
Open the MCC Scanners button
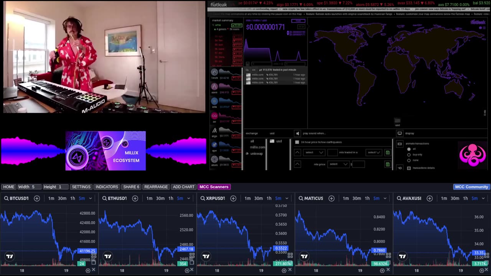coord(214,187)
